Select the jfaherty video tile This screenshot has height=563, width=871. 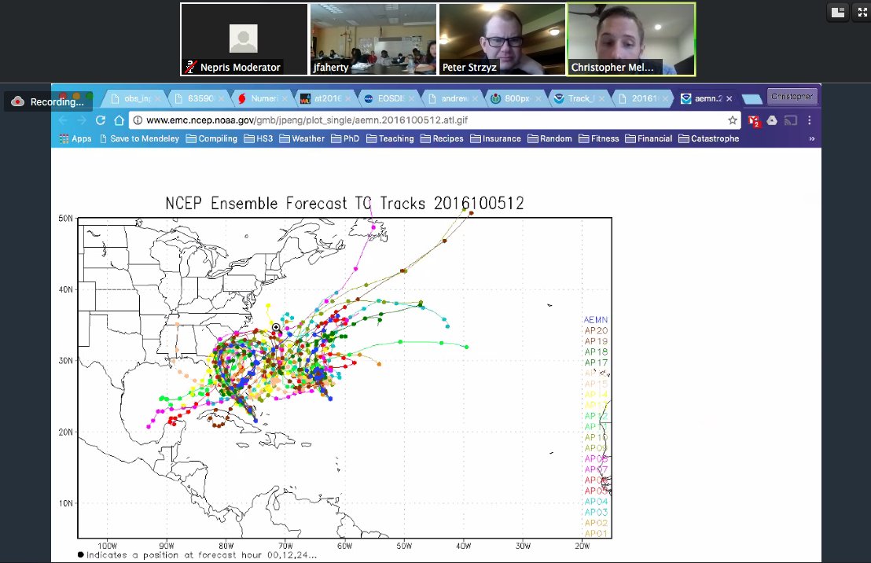click(373, 39)
